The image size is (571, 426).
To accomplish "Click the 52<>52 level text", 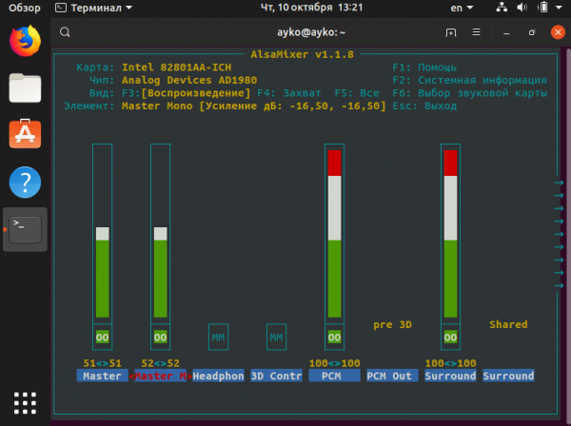I will (160, 363).
